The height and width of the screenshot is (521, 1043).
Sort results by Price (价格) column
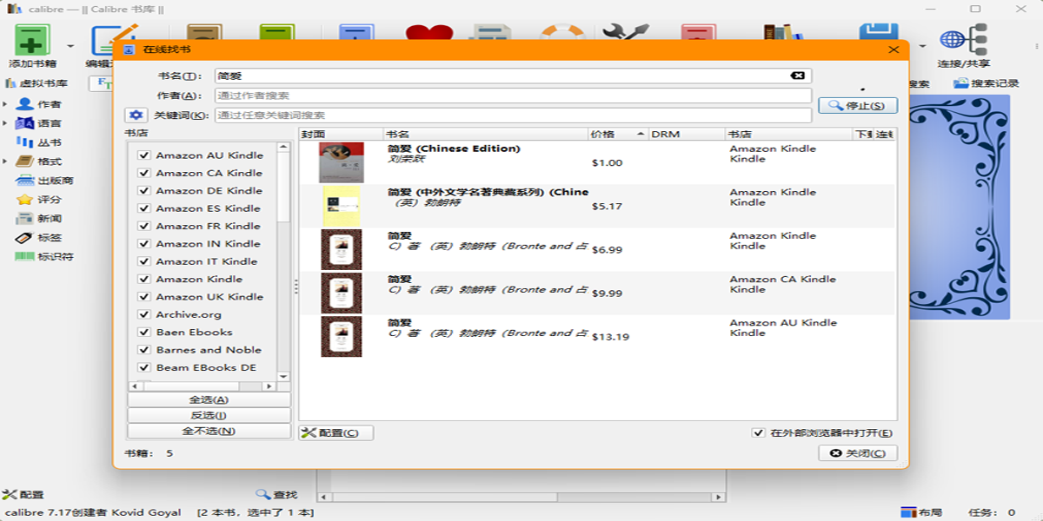[618, 135]
